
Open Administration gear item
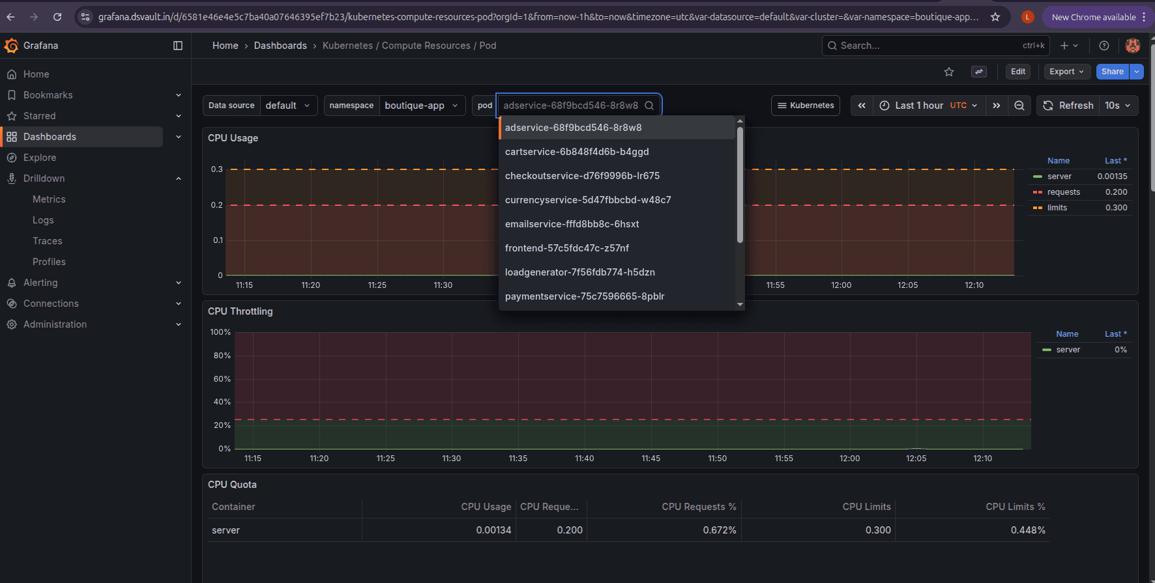(x=55, y=324)
